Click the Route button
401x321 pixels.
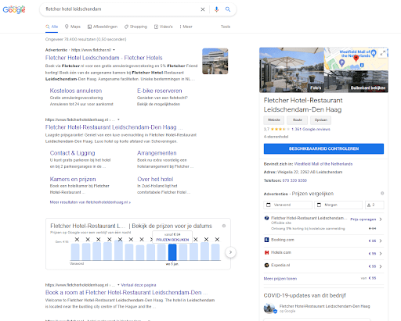pos(298,120)
